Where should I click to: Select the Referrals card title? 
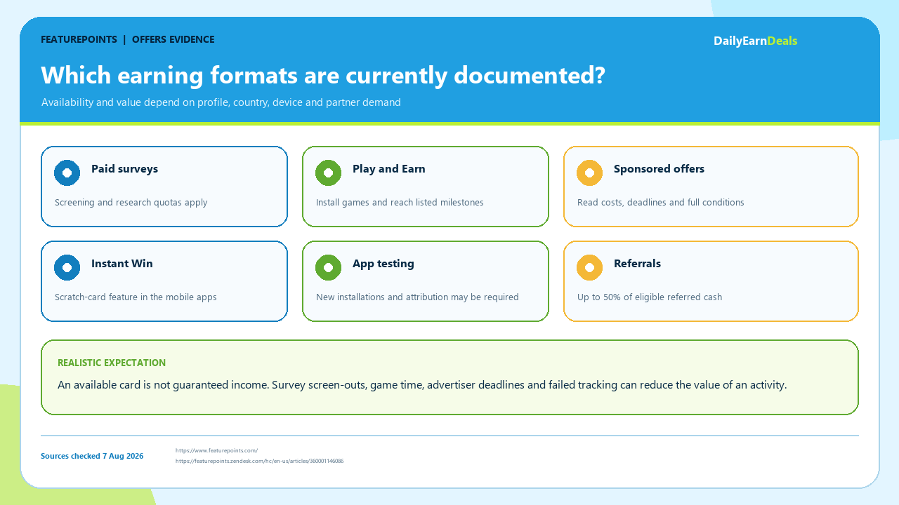(637, 264)
